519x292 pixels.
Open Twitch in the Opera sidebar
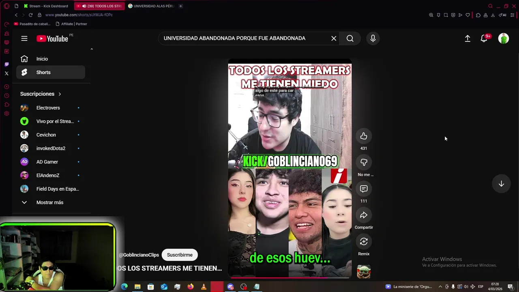pyautogui.click(x=6, y=64)
